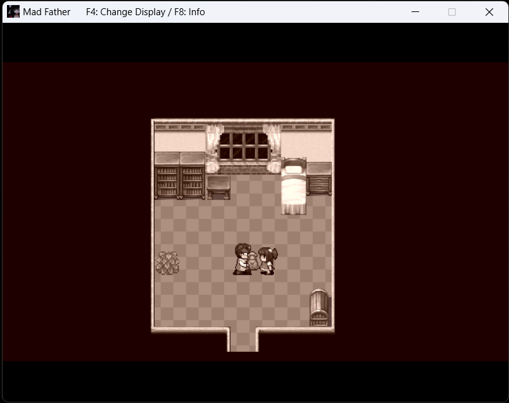Click the window with curtains

click(244, 148)
